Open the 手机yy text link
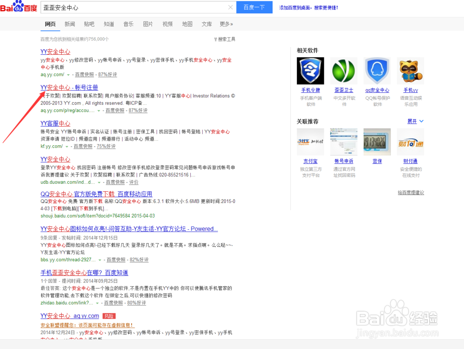 pos(411,90)
